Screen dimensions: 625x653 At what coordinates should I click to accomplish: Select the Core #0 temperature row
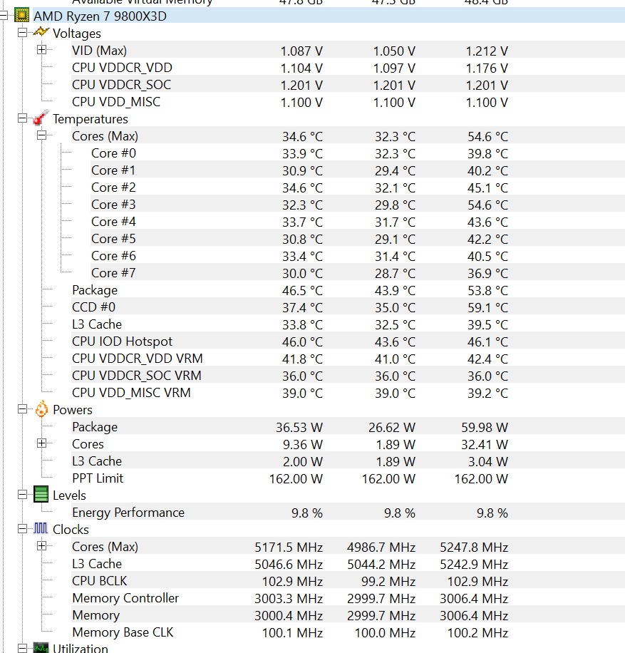pos(358,153)
